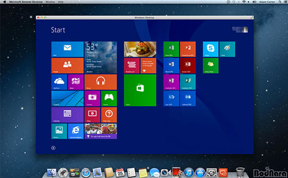Open Photo Booth in Dock
288x178 pixels.
point(177,172)
